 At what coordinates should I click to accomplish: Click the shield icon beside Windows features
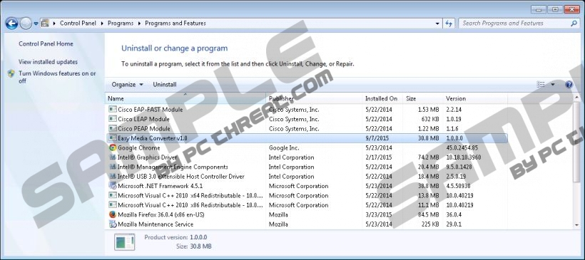click(11, 74)
